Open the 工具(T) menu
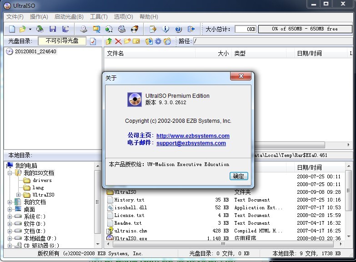Image resolution: width=356 pixels, height=262 pixels. tap(99, 17)
